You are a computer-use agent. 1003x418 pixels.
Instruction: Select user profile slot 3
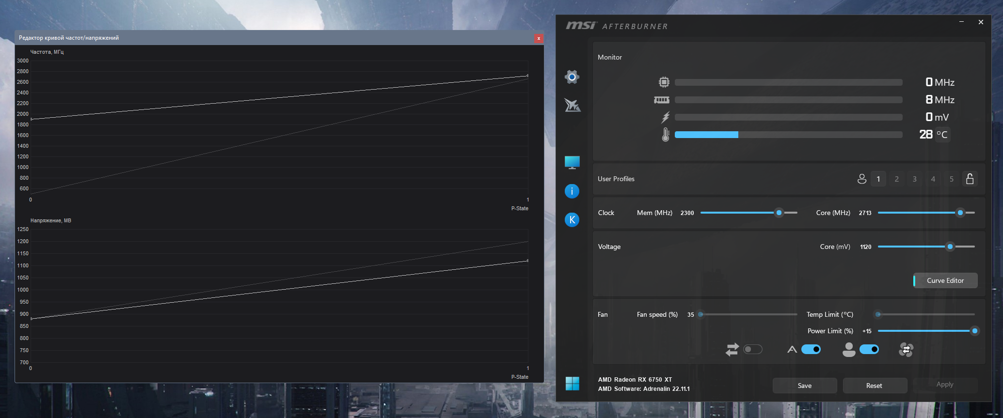tap(915, 179)
